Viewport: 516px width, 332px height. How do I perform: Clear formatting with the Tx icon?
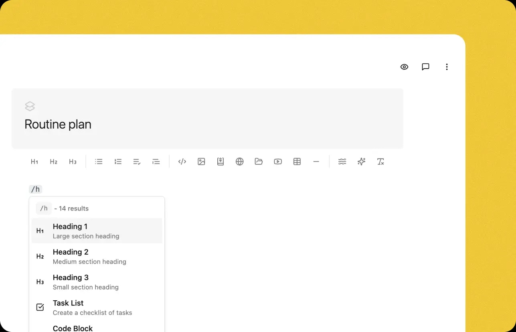point(380,162)
